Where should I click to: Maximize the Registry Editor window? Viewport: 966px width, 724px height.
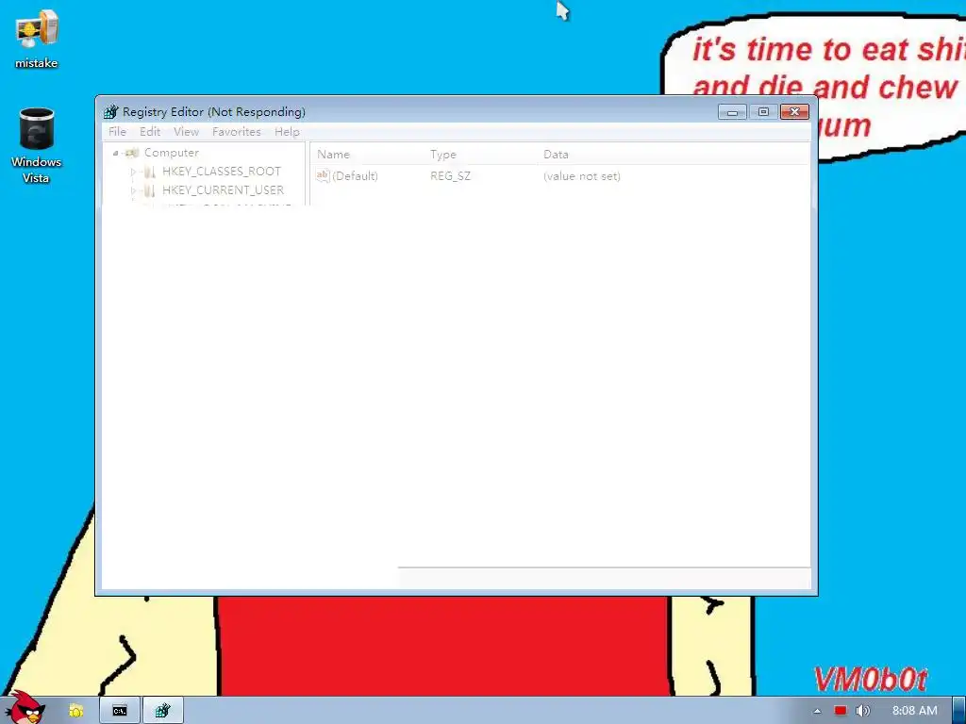(763, 112)
